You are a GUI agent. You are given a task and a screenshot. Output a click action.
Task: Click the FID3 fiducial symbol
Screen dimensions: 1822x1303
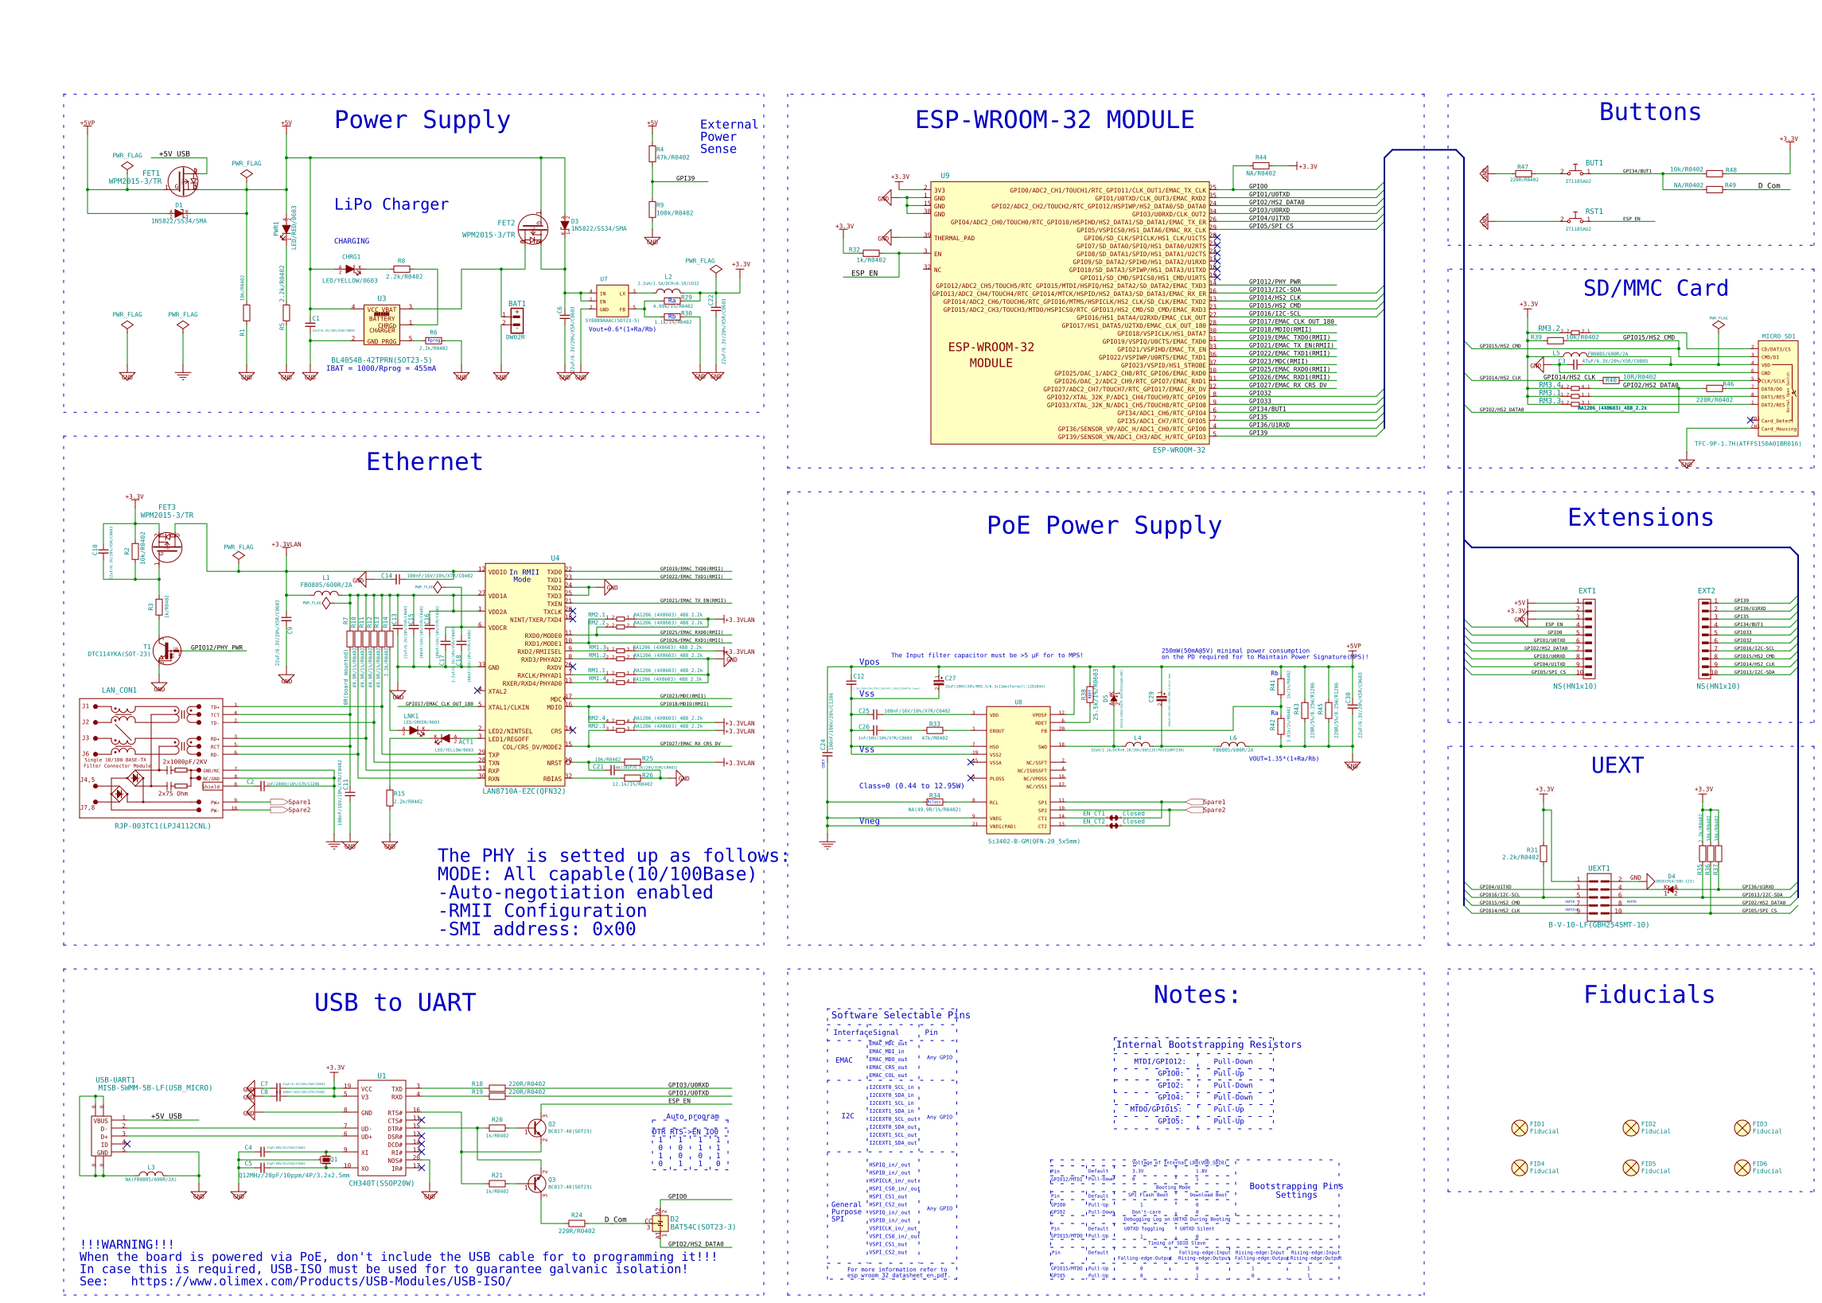(x=1742, y=1128)
